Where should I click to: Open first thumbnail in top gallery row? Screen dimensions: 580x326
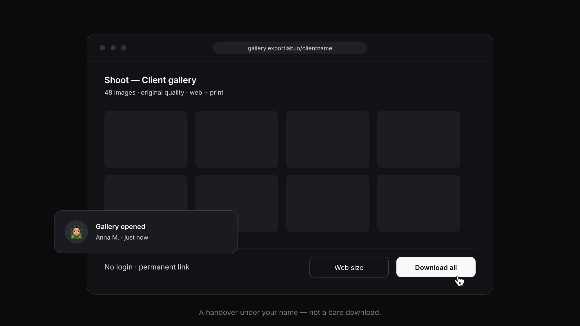[146, 140]
